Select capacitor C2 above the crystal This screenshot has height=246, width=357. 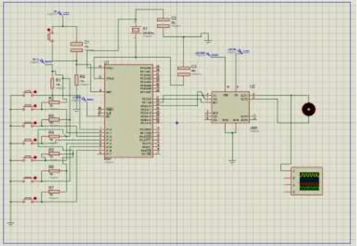(164, 23)
